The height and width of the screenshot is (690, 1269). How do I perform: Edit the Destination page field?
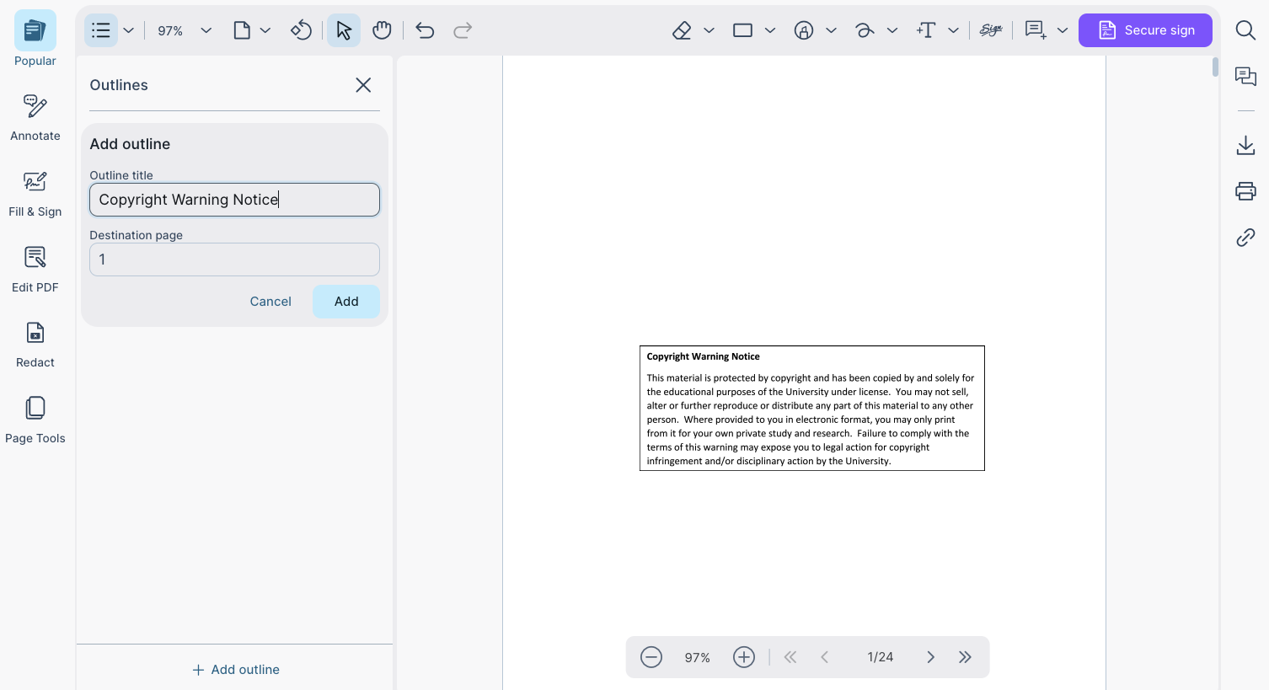[234, 259]
